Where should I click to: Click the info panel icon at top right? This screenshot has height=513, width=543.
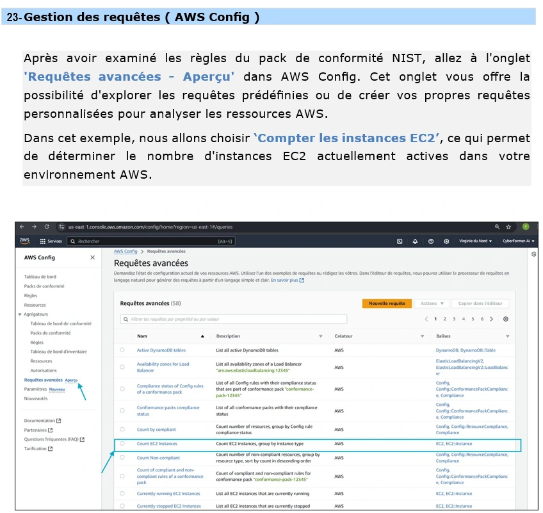[533, 254]
